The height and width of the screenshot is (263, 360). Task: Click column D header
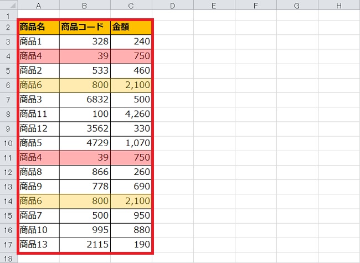pyautogui.click(x=172, y=6)
